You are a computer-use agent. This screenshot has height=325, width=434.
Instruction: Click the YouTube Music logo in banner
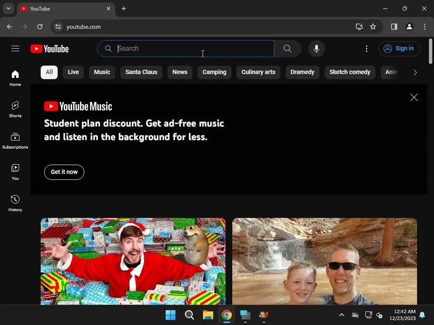click(x=78, y=106)
